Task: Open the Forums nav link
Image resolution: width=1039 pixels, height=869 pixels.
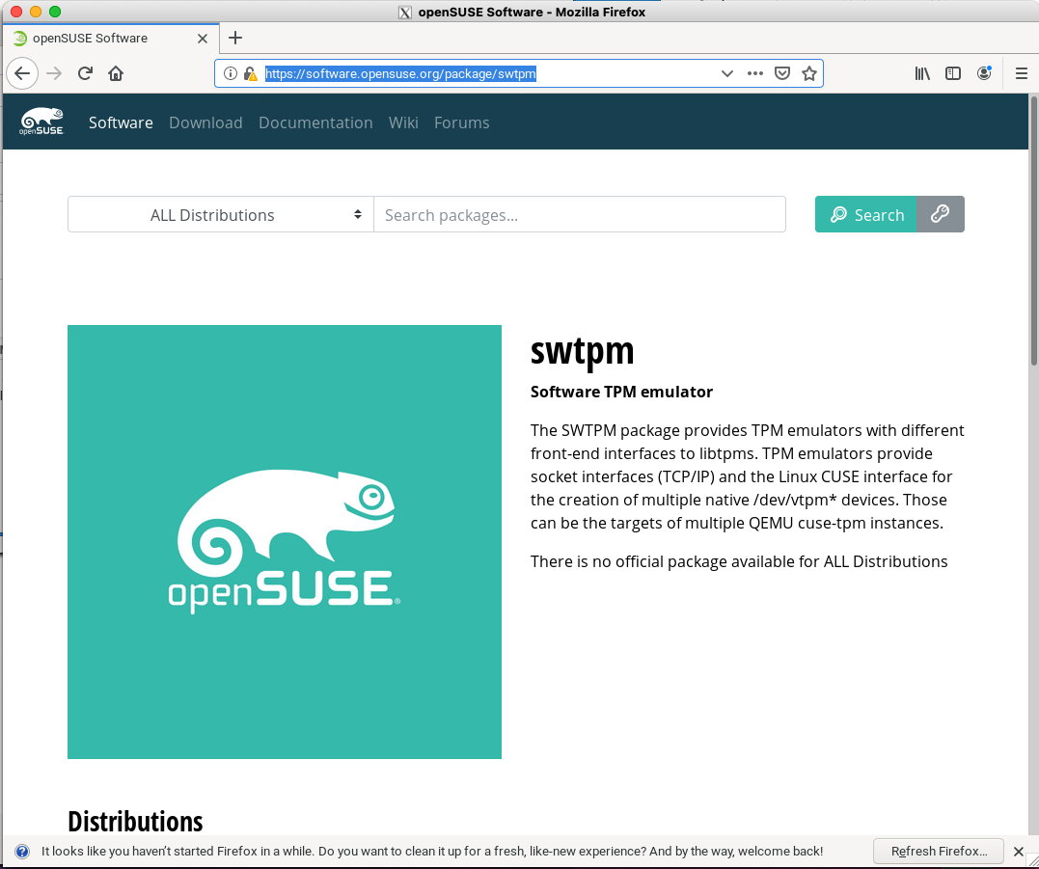Action: click(462, 122)
